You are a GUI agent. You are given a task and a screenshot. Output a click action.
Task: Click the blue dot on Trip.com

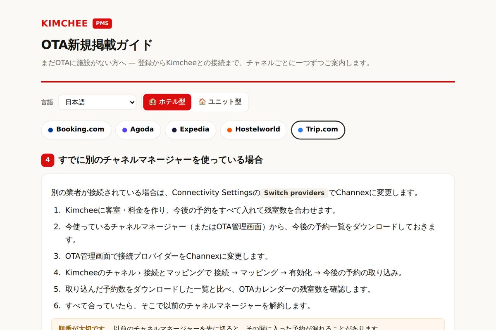[300, 130]
